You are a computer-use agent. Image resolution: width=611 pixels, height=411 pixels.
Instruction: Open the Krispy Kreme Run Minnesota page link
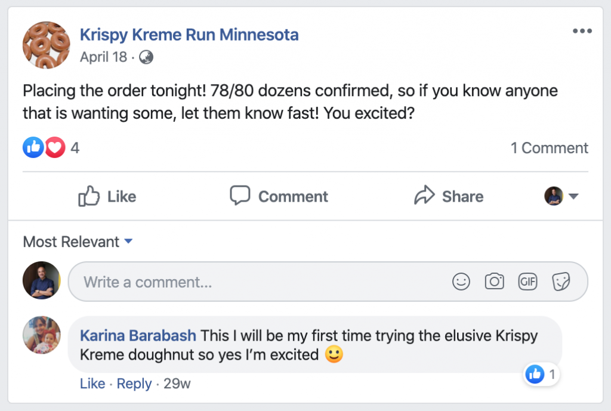pyautogui.click(x=189, y=35)
